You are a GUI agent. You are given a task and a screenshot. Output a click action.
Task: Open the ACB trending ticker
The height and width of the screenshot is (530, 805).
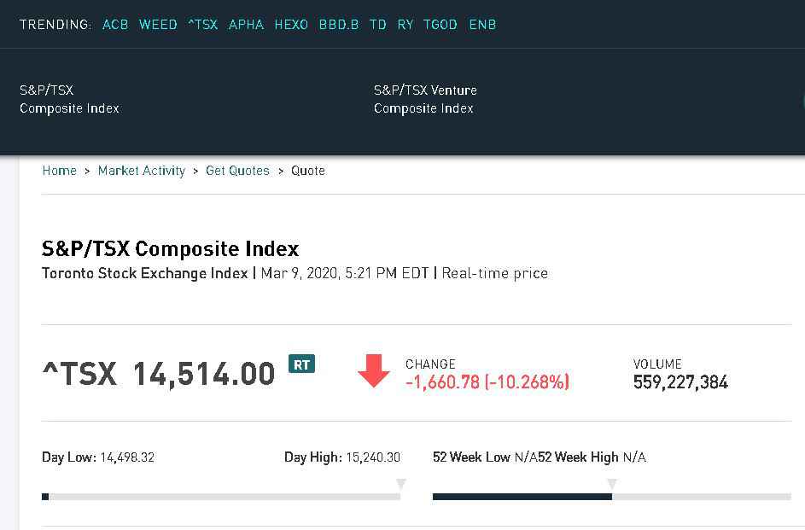click(x=115, y=25)
